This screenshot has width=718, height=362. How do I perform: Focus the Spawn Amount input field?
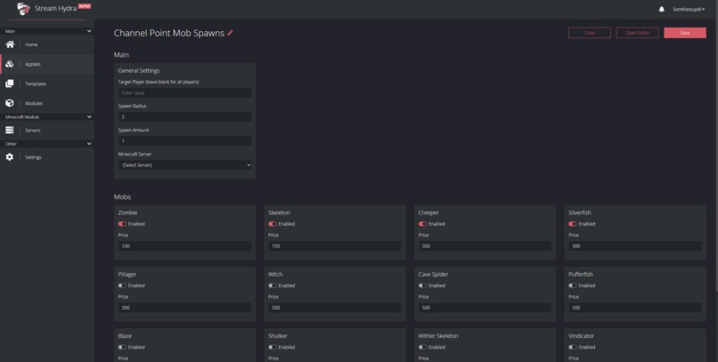click(x=184, y=141)
